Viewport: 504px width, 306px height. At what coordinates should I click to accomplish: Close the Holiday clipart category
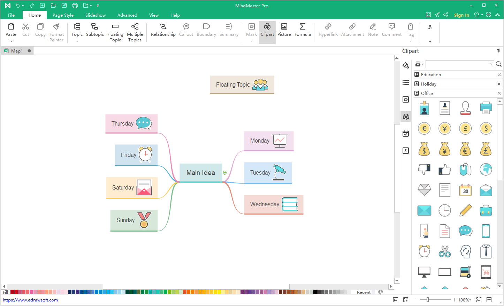coord(499,84)
